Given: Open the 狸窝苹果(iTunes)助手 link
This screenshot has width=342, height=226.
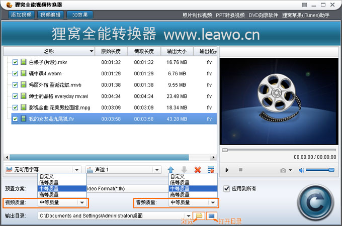Looking at the screenshot, I should (x=306, y=15).
